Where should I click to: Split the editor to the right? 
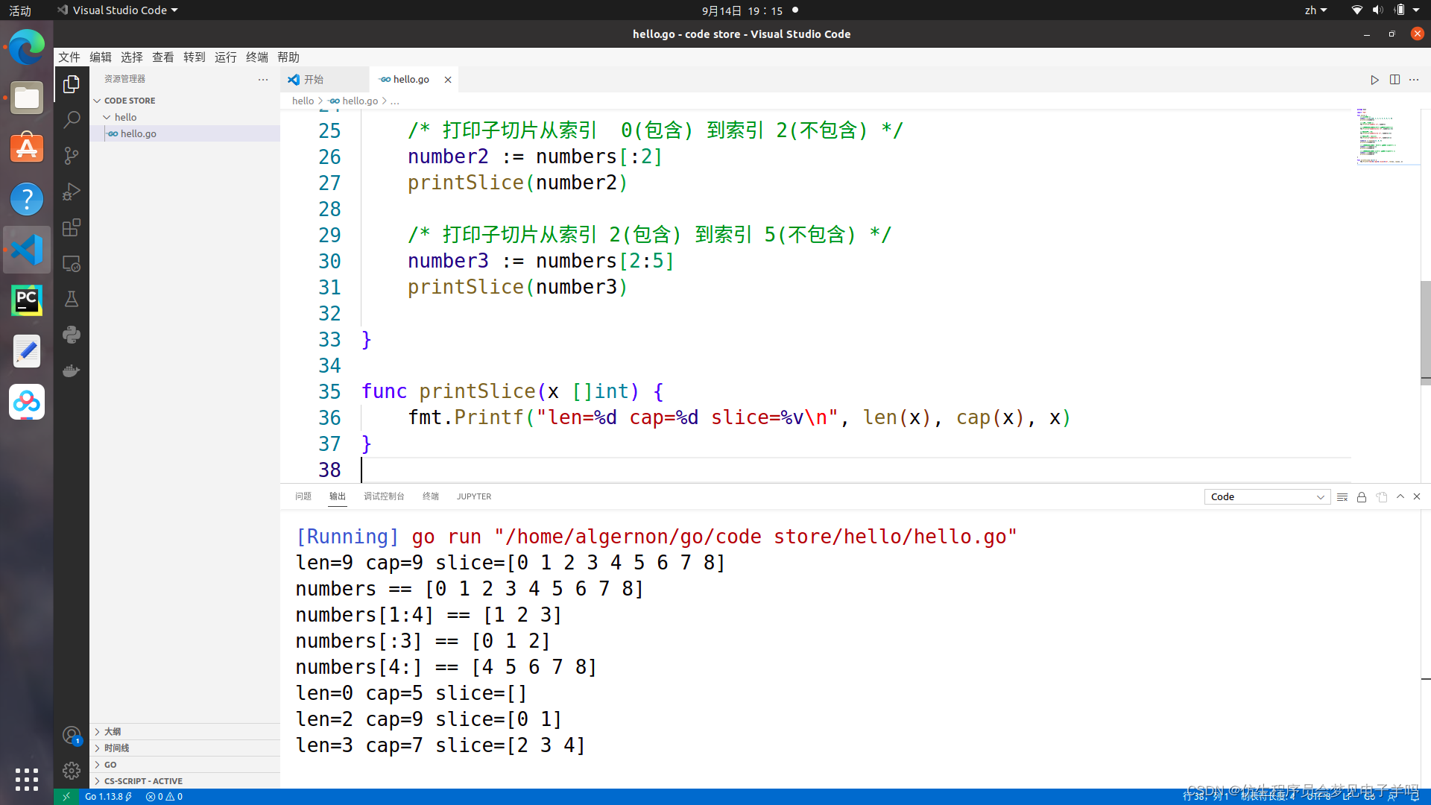1394,80
